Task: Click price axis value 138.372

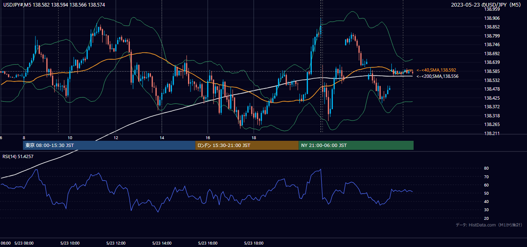Action: 491,107
